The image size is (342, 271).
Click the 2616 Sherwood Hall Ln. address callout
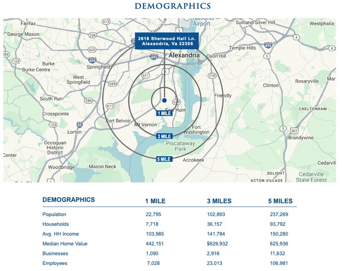pos(164,41)
